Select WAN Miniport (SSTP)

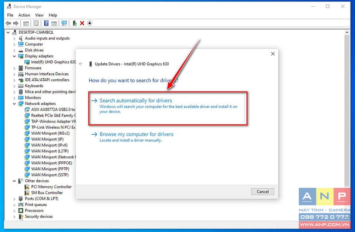[50, 175]
